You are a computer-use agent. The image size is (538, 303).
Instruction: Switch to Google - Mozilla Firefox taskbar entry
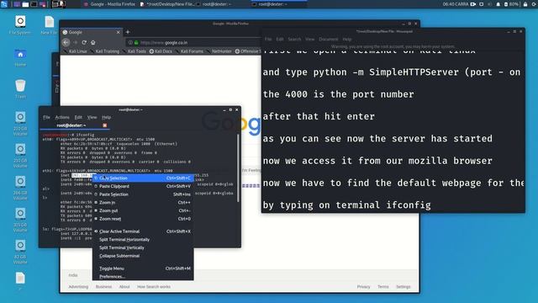click(110, 4)
